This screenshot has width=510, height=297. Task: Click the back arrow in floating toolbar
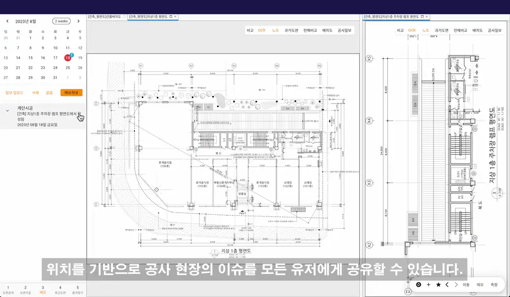point(447,285)
